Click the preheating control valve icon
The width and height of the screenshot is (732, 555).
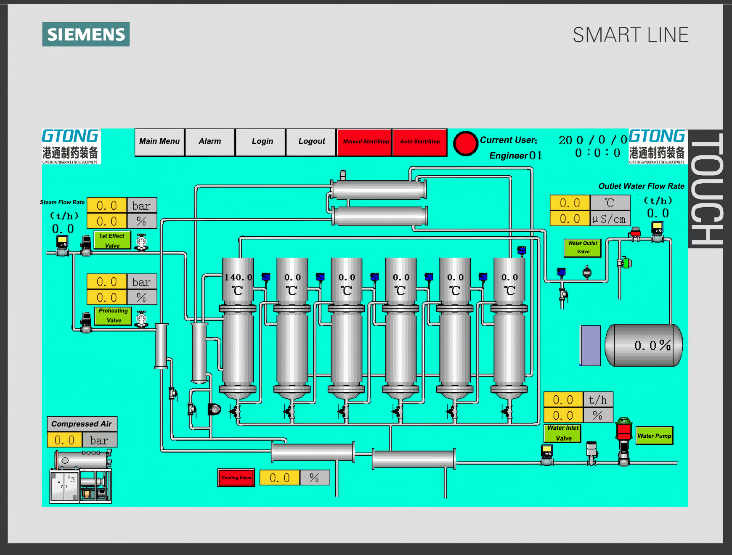click(x=86, y=322)
